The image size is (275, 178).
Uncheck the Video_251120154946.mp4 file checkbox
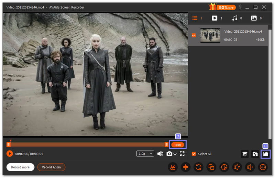(x=194, y=35)
